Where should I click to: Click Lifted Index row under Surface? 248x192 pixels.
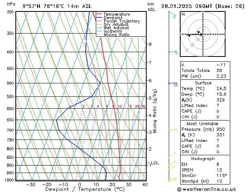[x=205, y=105]
